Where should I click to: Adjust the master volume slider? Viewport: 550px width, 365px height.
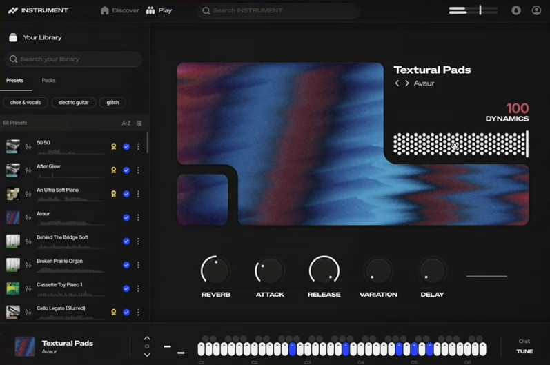473,10
